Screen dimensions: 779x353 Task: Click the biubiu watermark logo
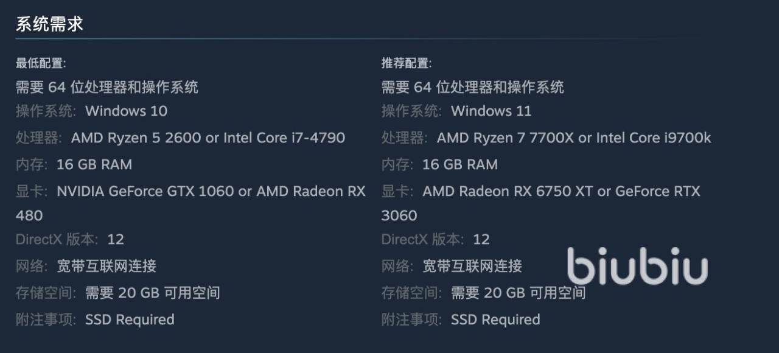tap(637, 267)
